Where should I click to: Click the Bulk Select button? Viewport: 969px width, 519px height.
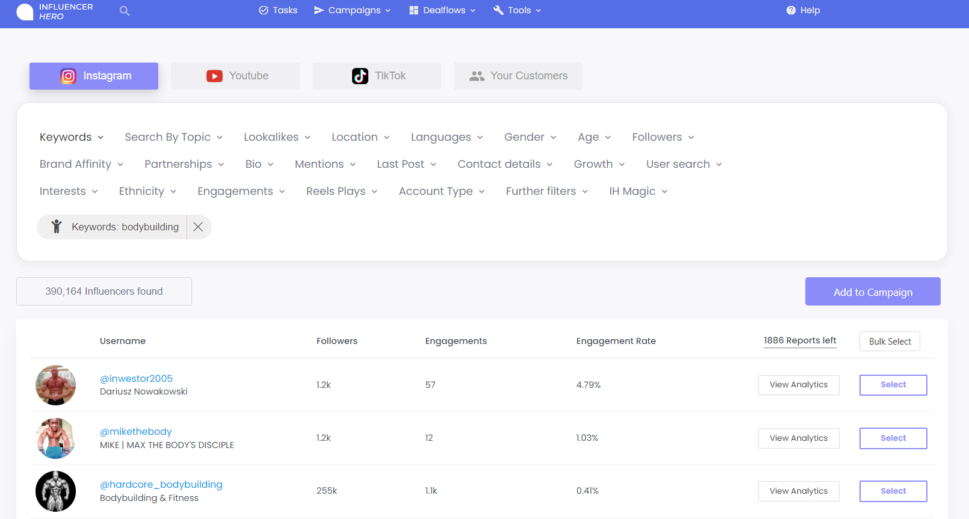point(890,342)
